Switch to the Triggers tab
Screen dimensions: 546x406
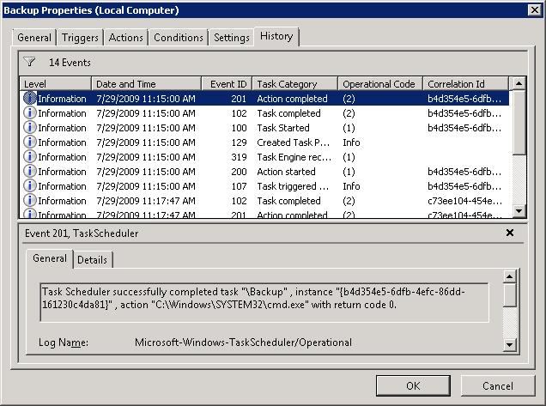pyautogui.click(x=80, y=38)
